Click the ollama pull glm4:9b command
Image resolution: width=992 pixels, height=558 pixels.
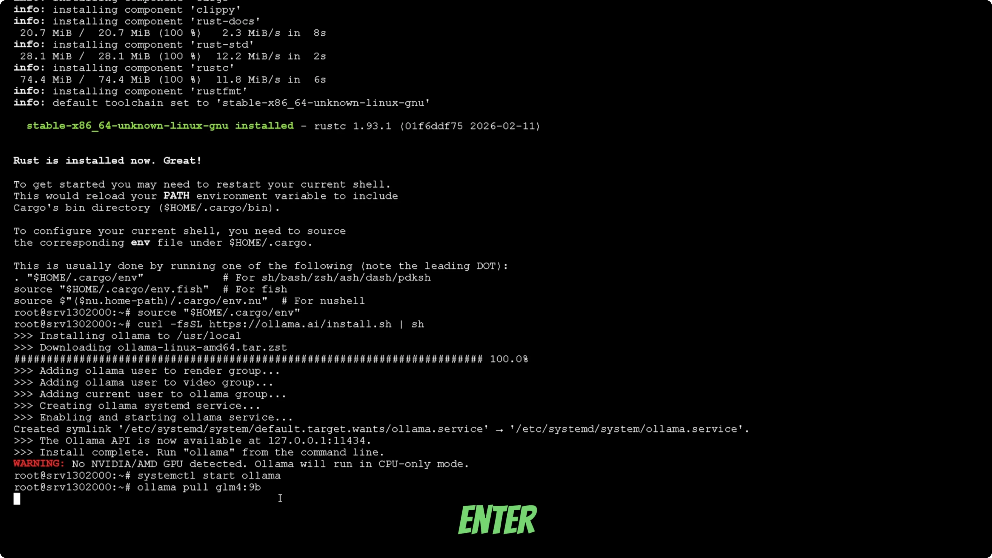click(199, 487)
